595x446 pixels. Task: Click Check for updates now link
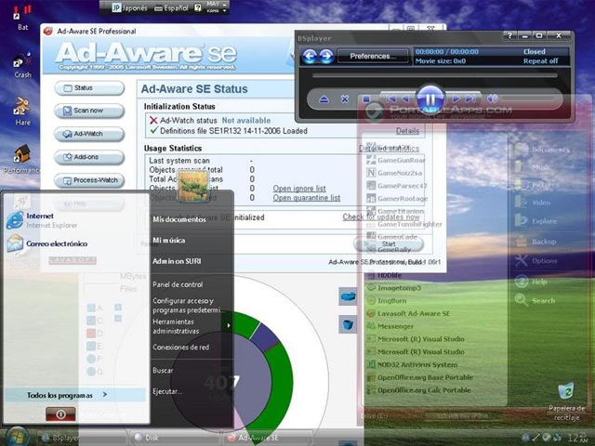tap(381, 216)
